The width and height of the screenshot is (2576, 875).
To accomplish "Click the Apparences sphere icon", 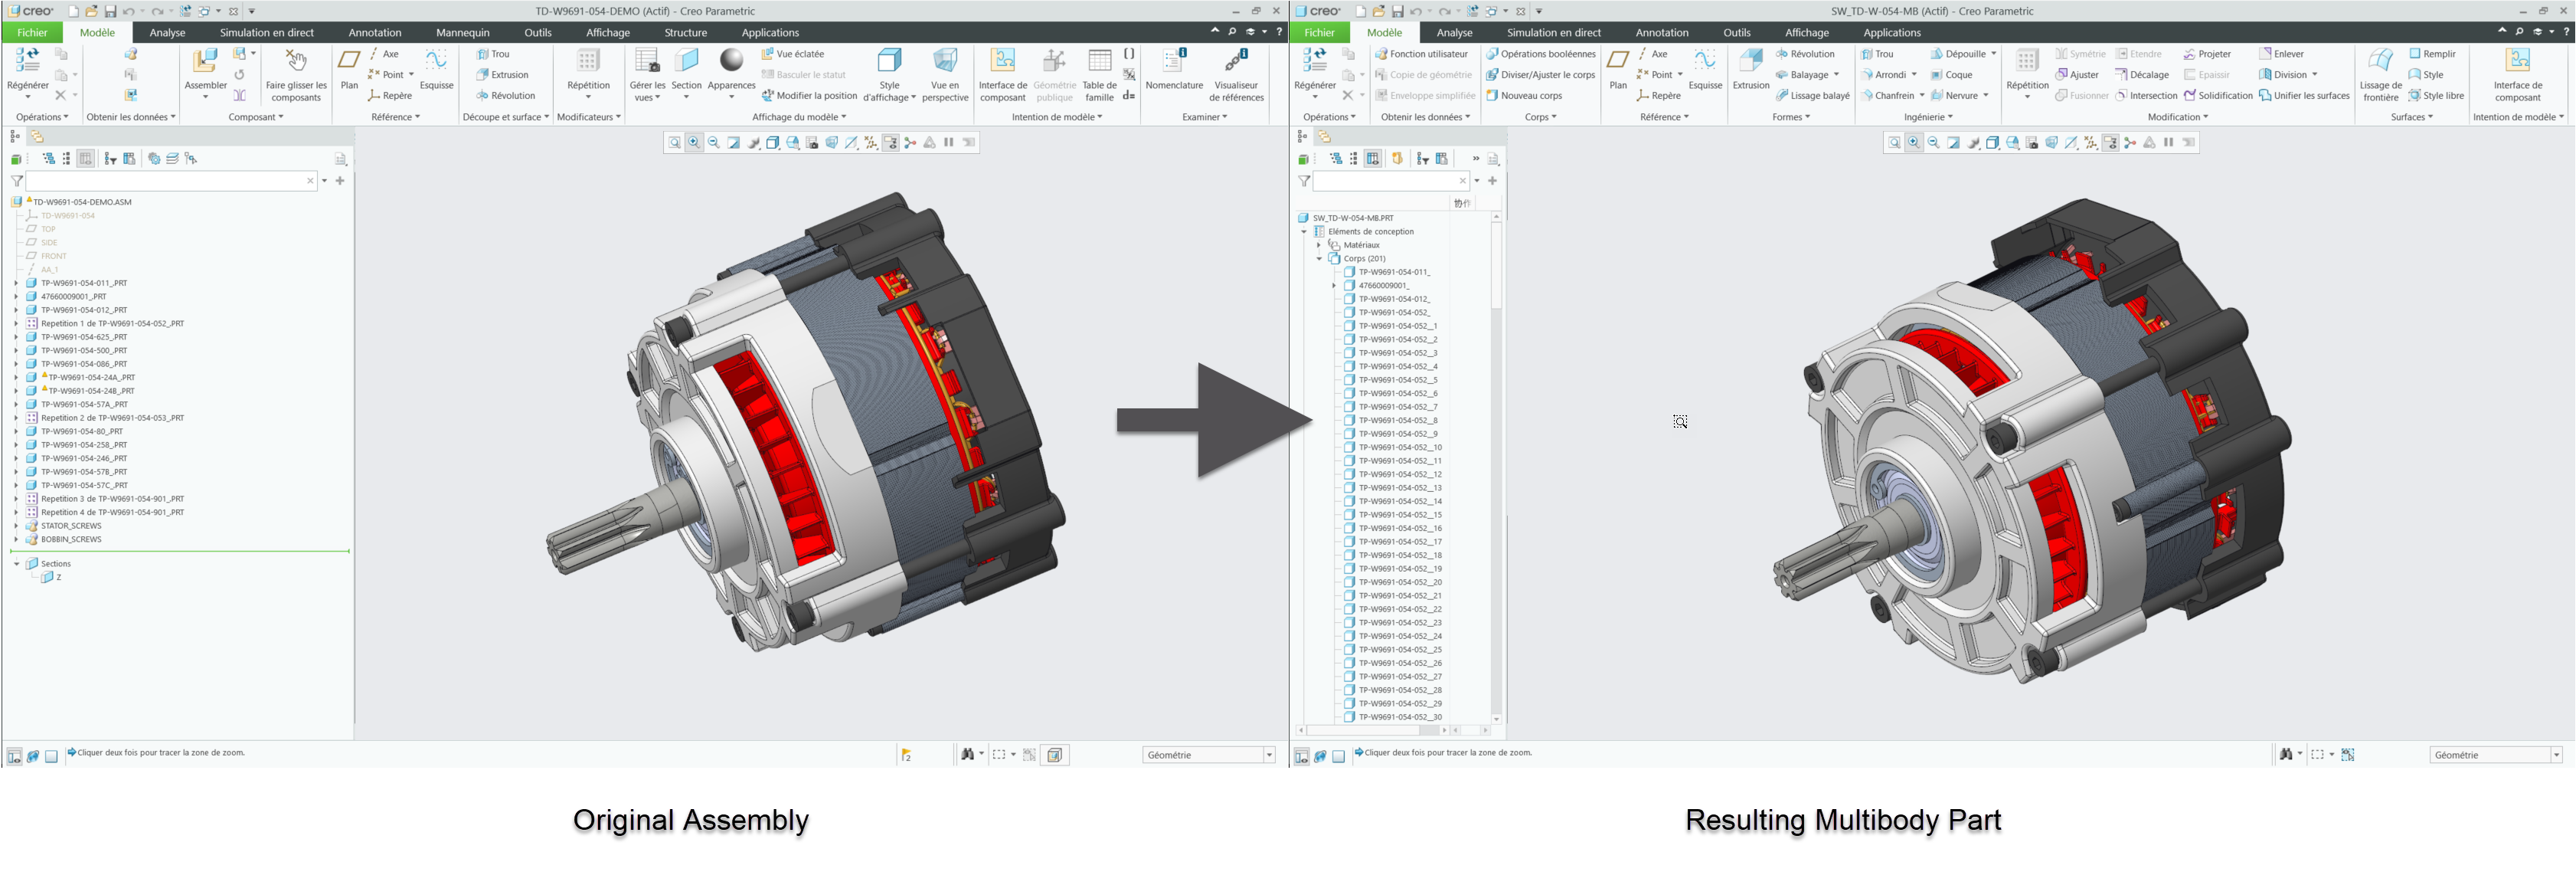I will point(731,61).
